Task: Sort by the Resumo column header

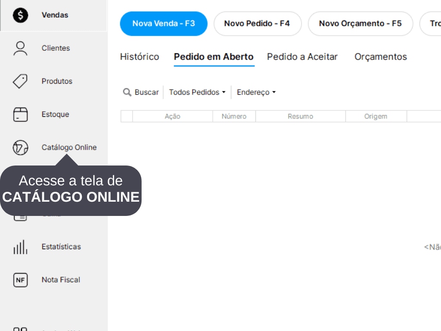Action: 300,116
